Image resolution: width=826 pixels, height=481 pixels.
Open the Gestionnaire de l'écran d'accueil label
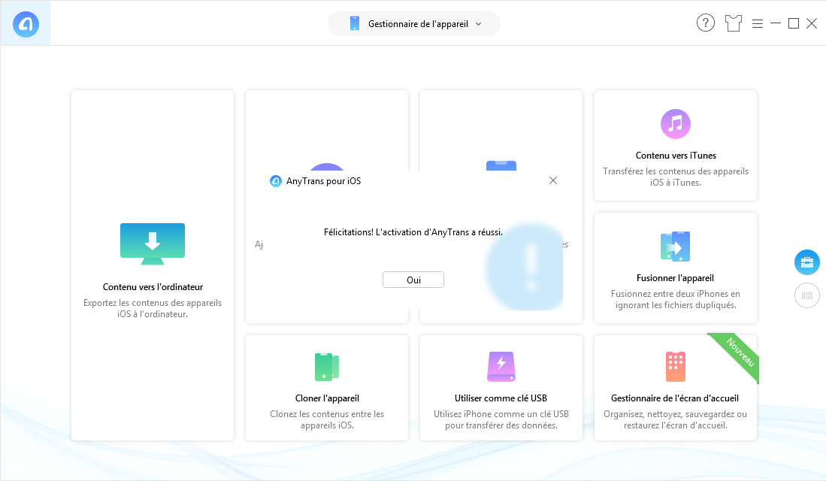point(675,398)
